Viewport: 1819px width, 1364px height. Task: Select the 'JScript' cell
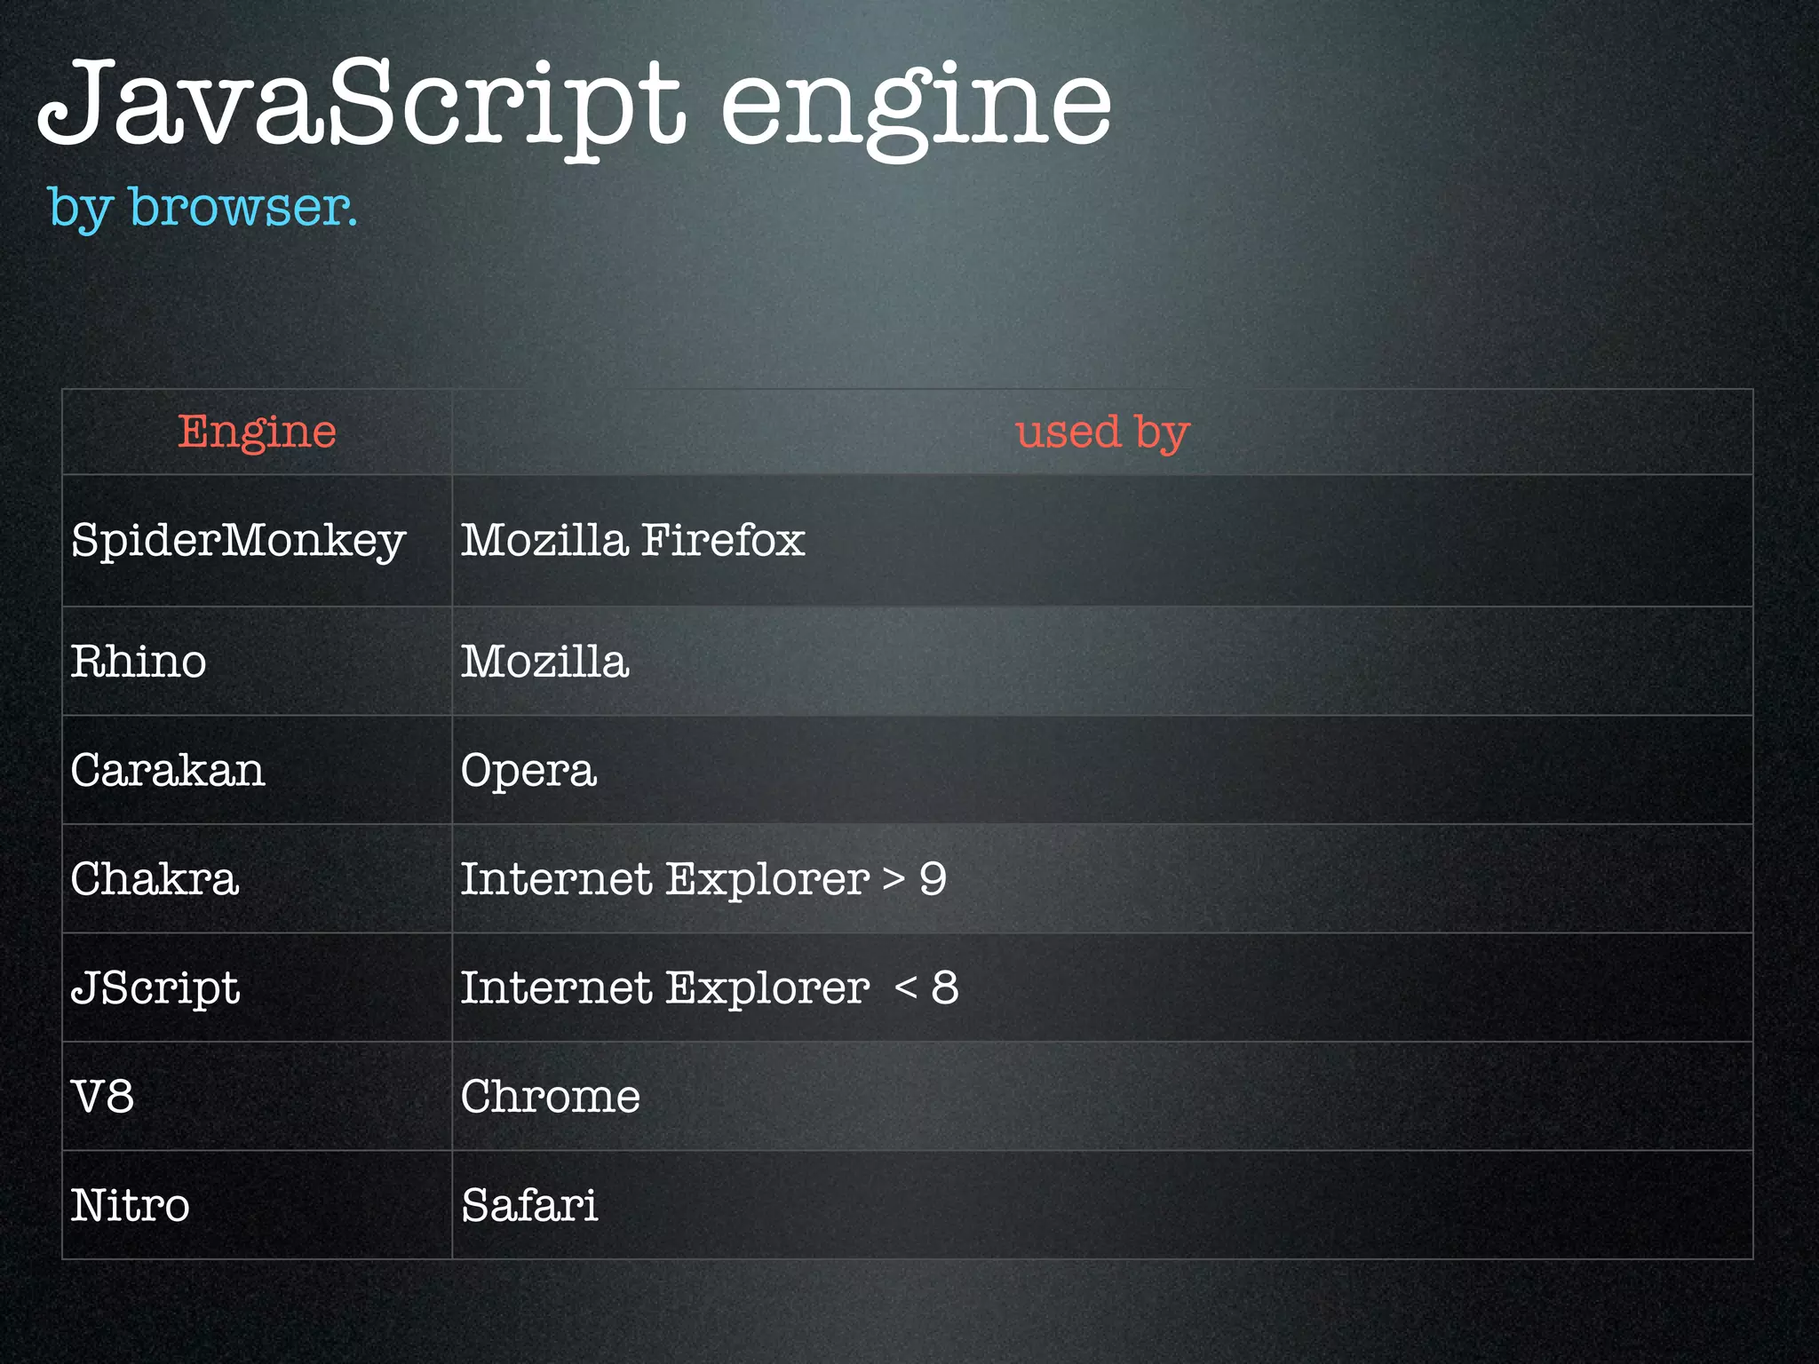click(x=257, y=987)
